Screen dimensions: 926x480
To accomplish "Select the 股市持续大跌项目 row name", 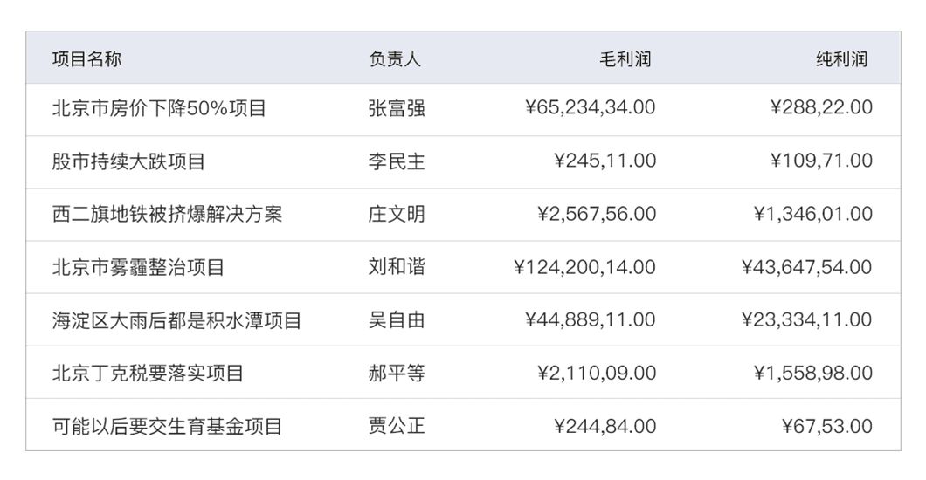I will pos(129,161).
